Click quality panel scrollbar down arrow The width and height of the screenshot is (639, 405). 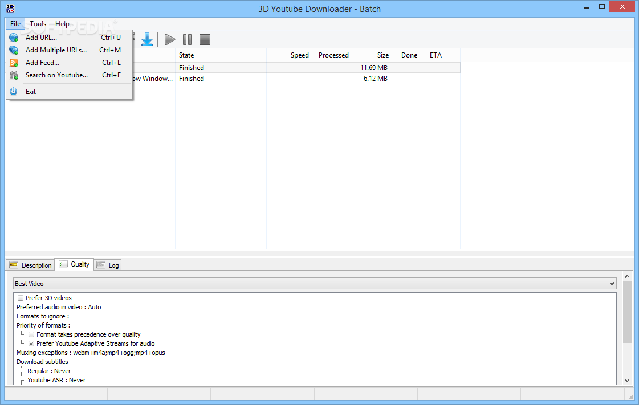[x=627, y=381]
